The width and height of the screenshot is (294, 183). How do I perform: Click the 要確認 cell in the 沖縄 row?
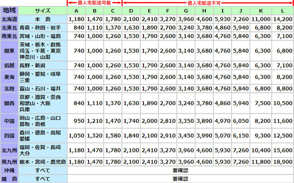tap(180, 170)
